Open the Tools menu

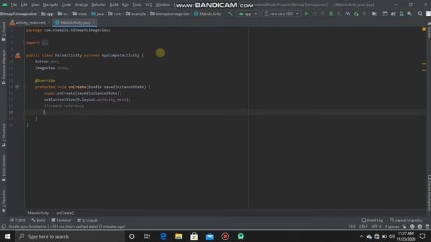coord(137,5)
